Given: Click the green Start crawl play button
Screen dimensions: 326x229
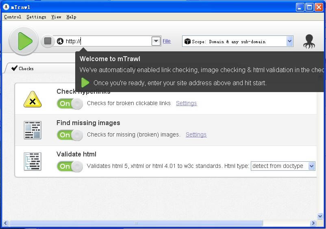Looking at the screenshot, I should pyautogui.click(x=24, y=41).
